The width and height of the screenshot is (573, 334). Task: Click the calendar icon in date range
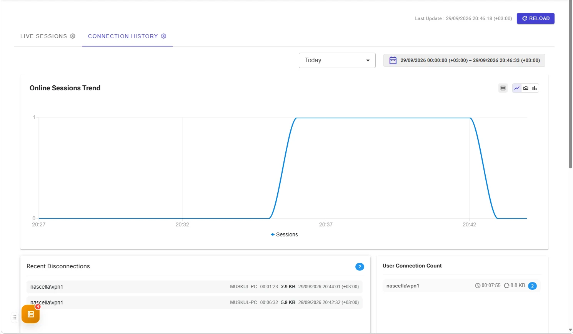[x=393, y=60]
